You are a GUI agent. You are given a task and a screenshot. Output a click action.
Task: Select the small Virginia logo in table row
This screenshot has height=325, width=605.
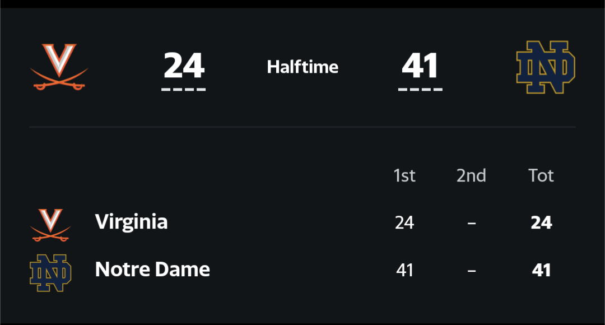50,225
